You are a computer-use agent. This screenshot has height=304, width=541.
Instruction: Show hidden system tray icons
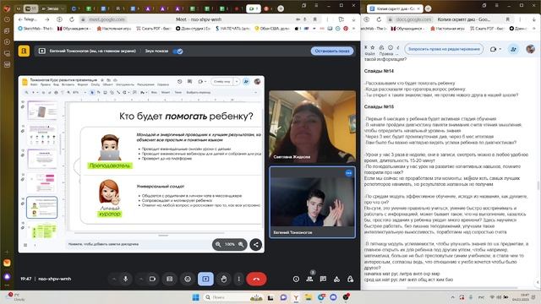pos(453,297)
